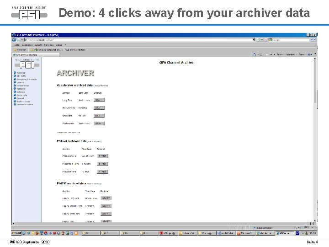Click START for Postmortem accelerator archive
Screen dimensions: 329x247
point(99,123)
